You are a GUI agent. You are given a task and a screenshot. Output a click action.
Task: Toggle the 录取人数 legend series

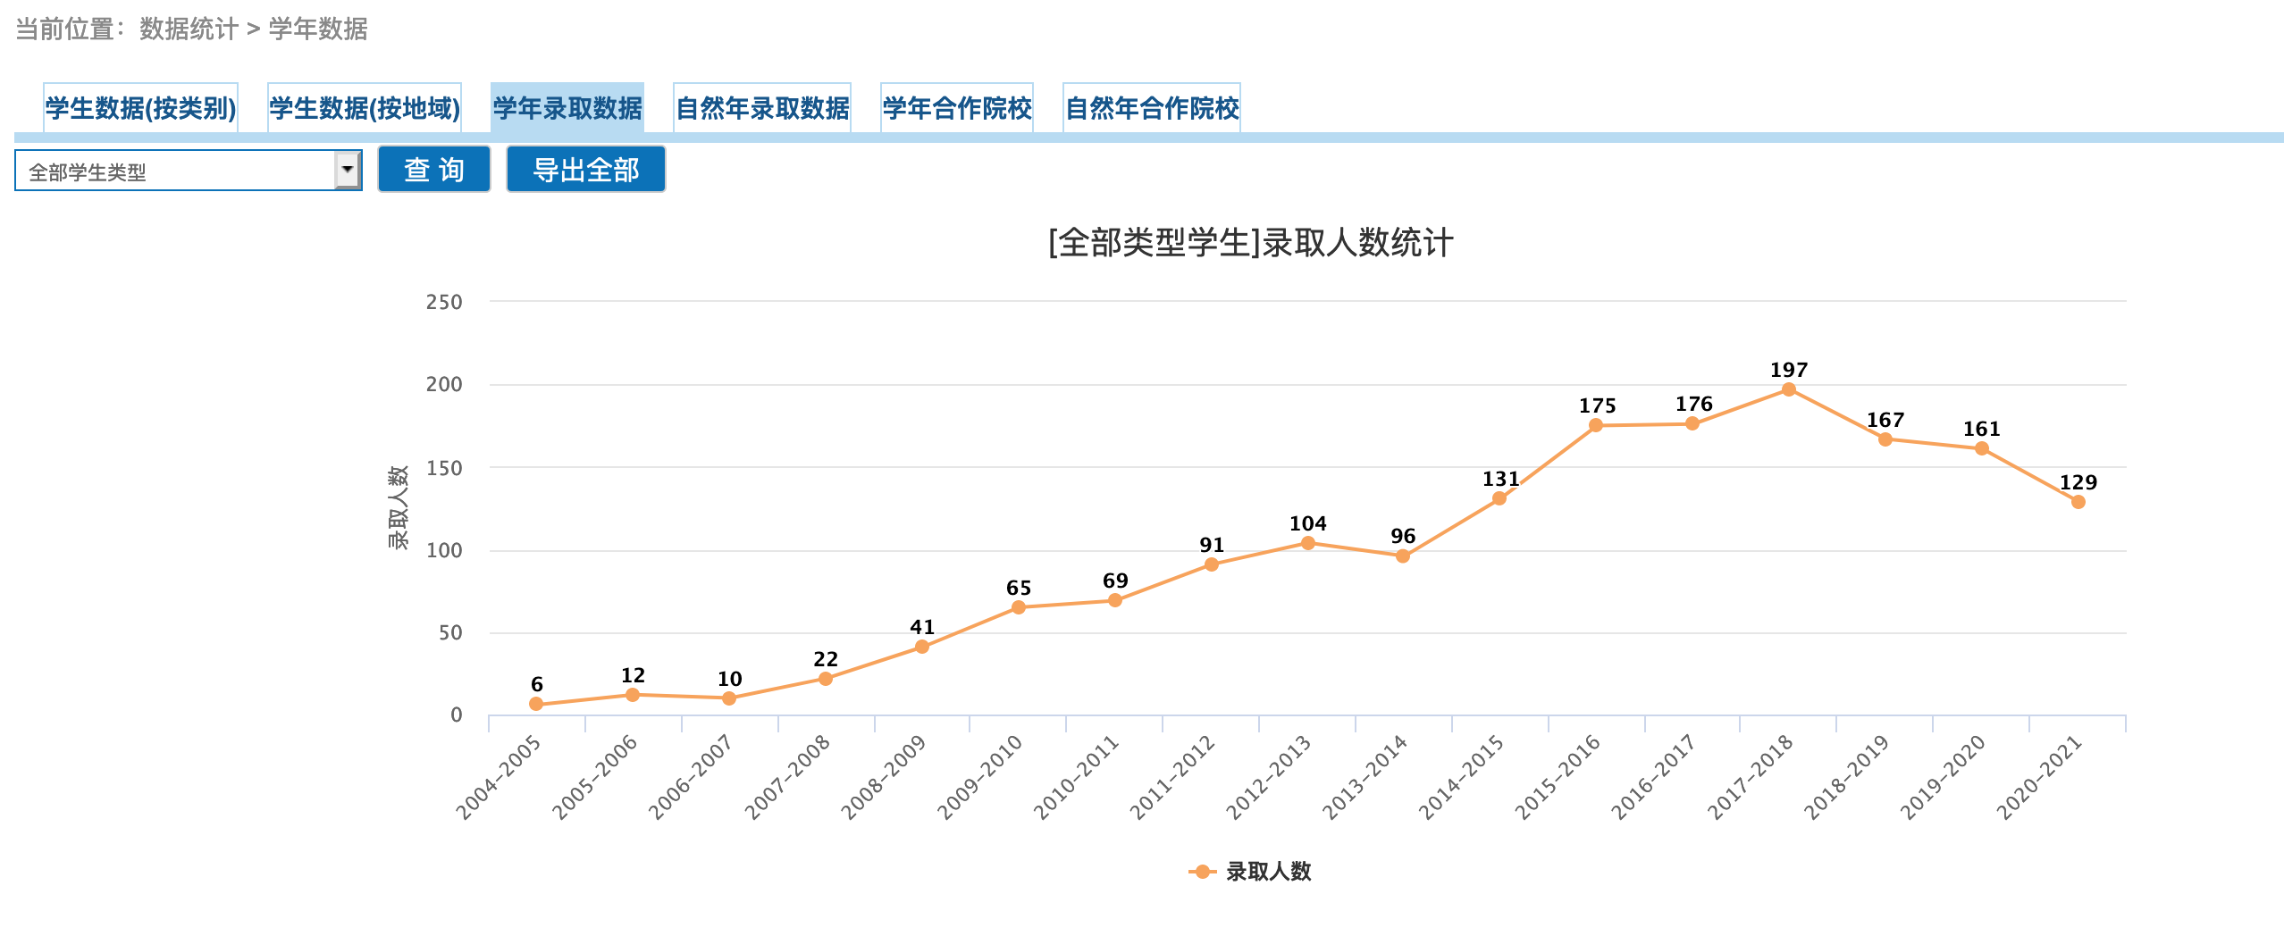1251,872
